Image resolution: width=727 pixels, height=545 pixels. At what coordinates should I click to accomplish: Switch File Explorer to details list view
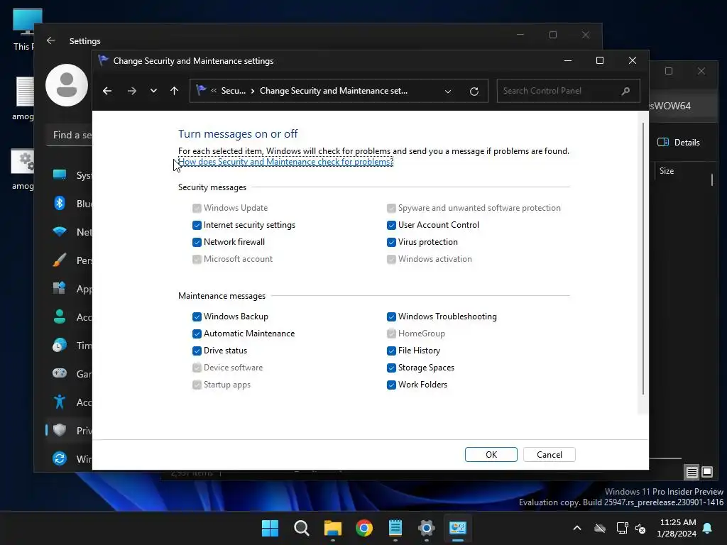coord(692,472)
